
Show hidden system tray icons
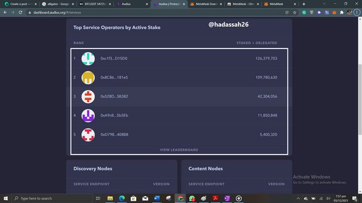[298, 198]
